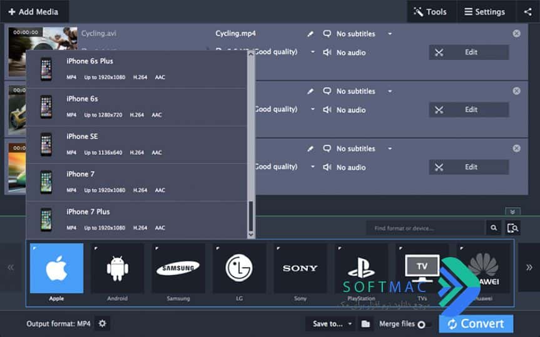Open output format settings gear
The width and height of the screenshot is (540, 337).
[x=102, y=324]
